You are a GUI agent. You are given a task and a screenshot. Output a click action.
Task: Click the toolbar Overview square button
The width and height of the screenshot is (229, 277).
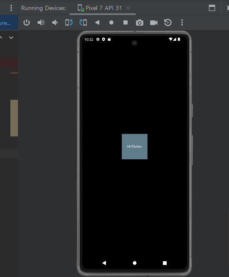tap(126, 22)
